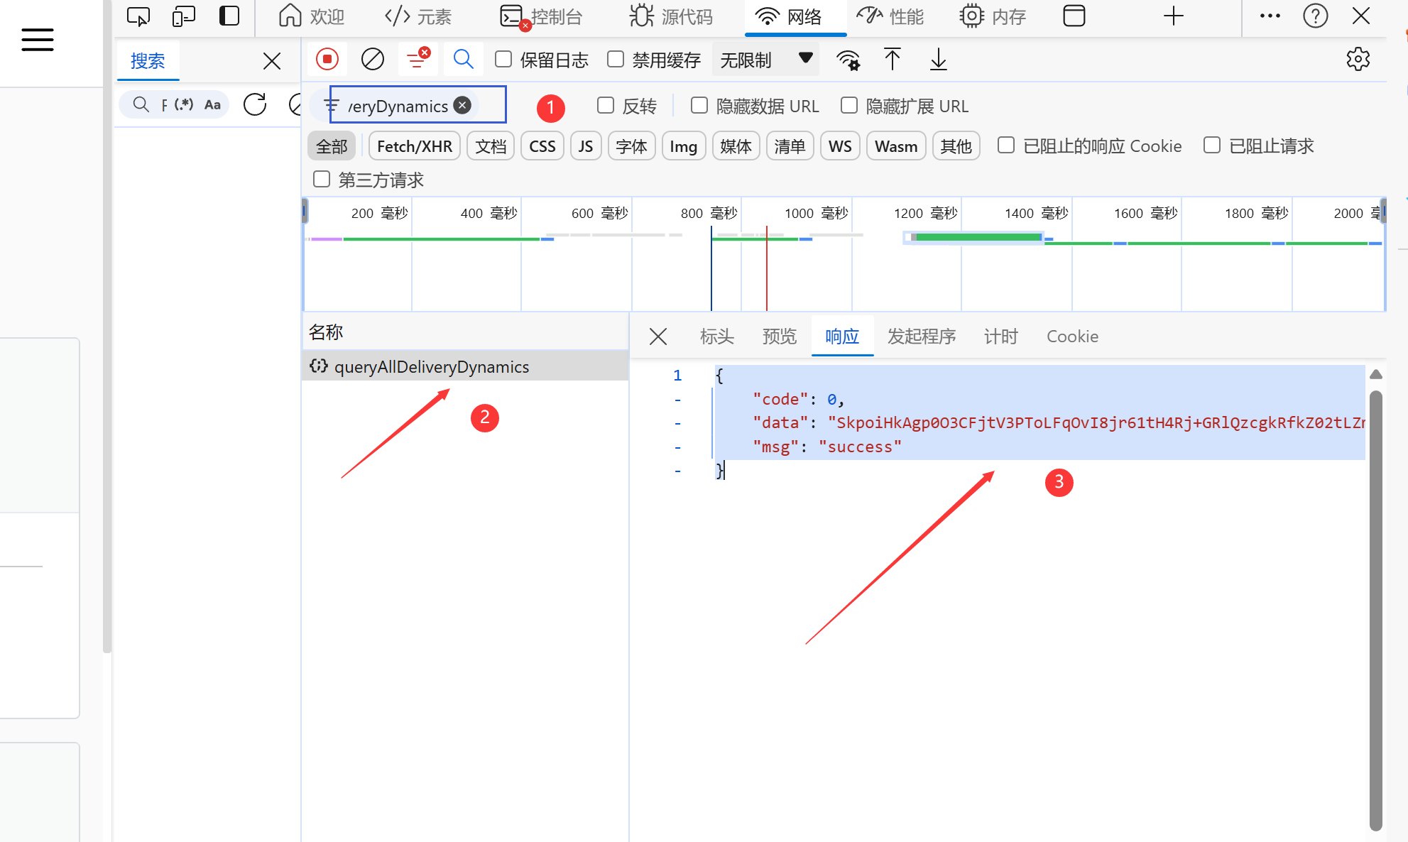
Task: Toggle device emulation icon
Action: click(183, 16)
